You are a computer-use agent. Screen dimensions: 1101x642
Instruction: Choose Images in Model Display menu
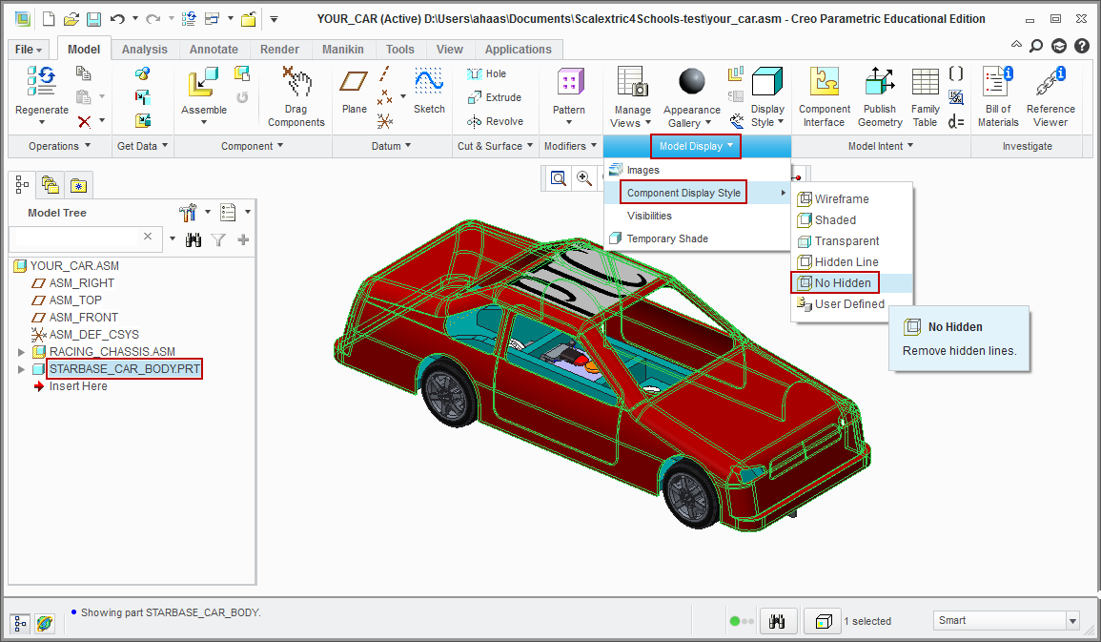[698, 170]
